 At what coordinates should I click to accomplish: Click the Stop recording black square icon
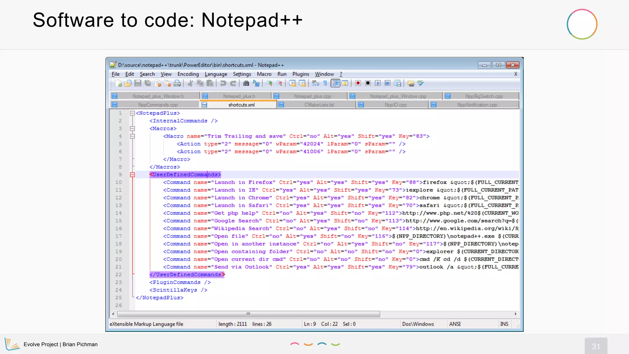tap(368, 83)
